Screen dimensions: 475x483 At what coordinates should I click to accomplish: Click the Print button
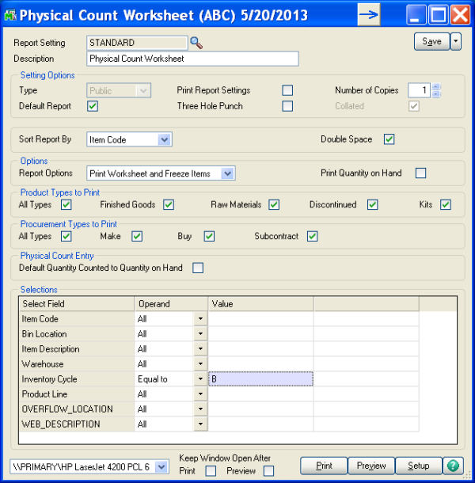(x=324, y=466)
